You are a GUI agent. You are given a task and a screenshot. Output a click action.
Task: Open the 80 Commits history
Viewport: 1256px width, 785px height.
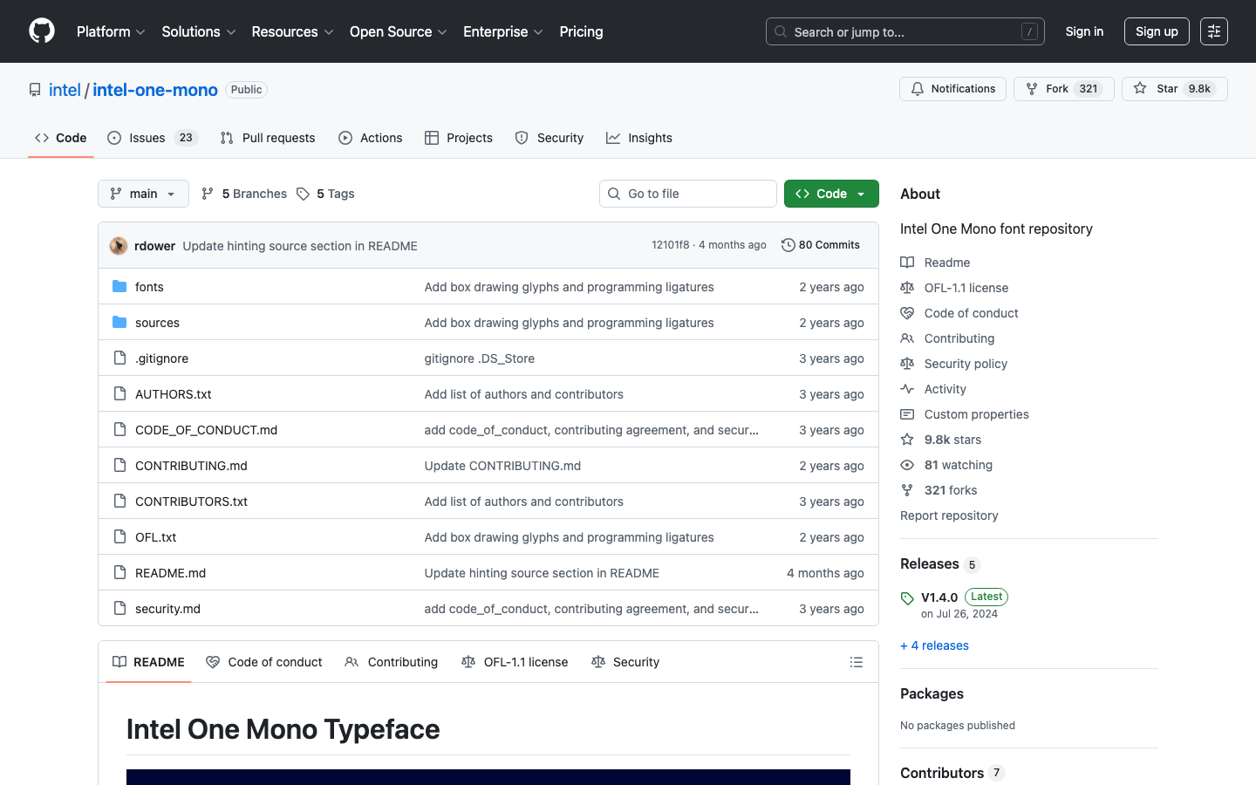click(821, 245)
